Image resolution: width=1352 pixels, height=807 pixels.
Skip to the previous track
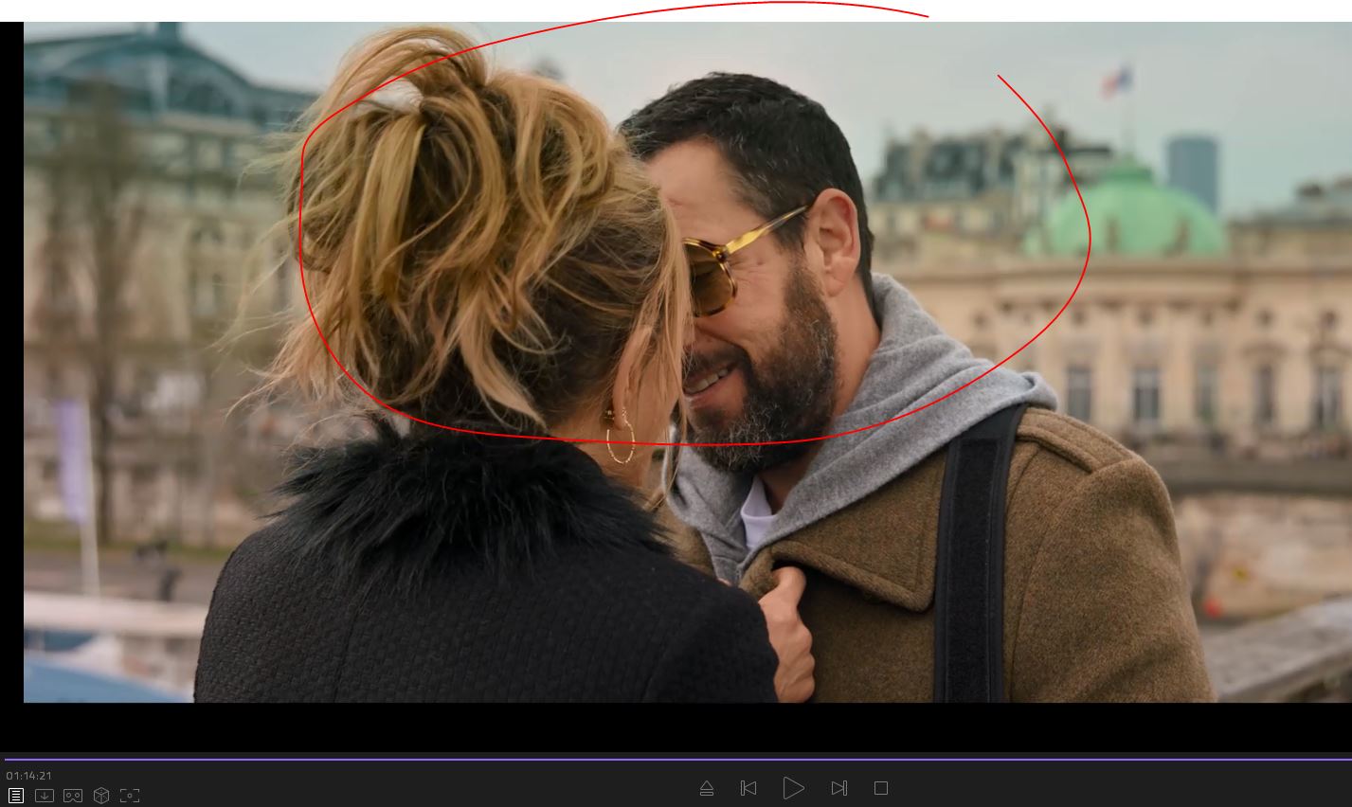pos(748,788)
